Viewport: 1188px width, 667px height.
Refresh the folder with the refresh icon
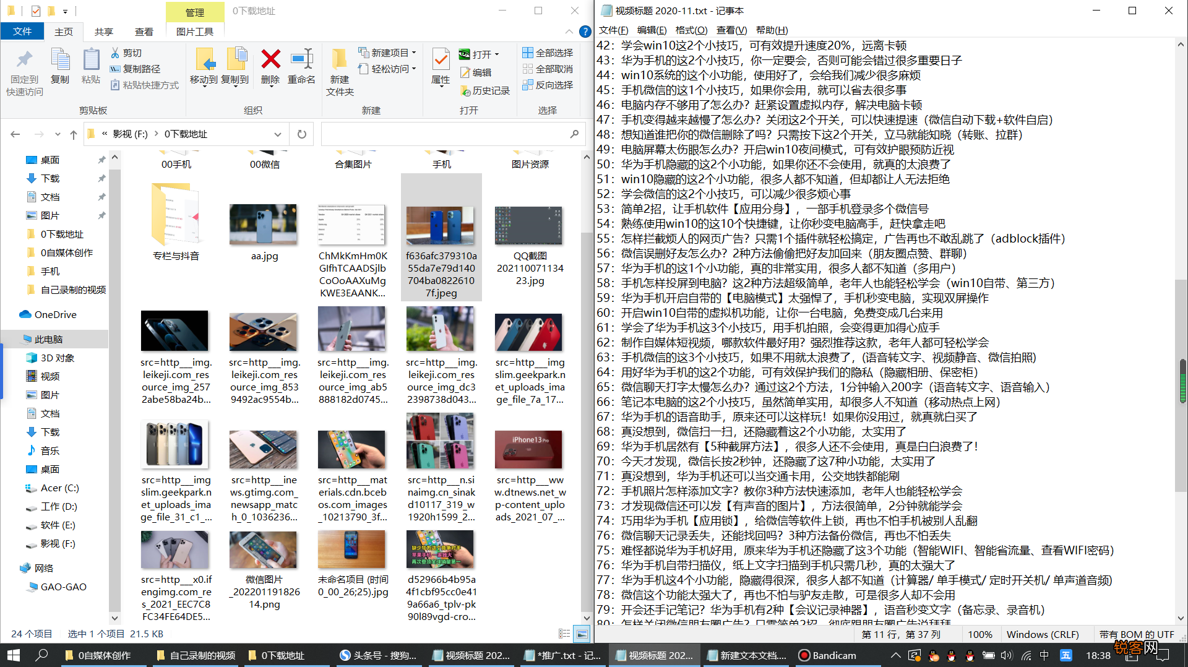[301, 134]
